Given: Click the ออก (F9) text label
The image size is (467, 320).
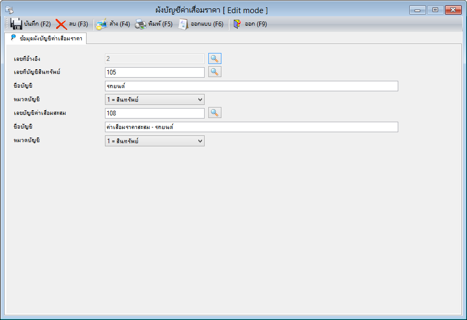Looking at the screenshot, I should [256, 24].
